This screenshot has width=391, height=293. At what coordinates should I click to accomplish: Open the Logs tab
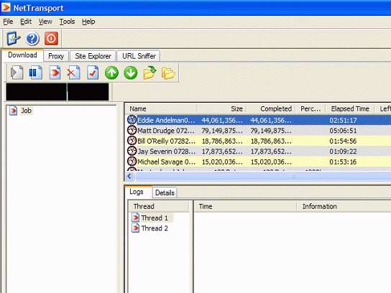(x=137, y=192)
